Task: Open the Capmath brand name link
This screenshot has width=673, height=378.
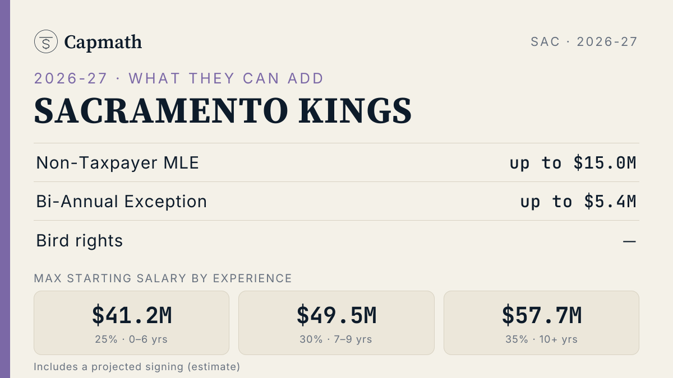Action: [x=103, y=42]
